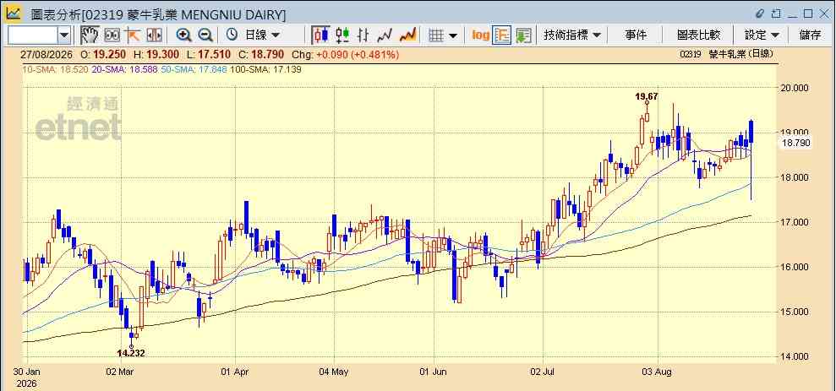The width and height of the screenshot is (836, 391).
Task: Click the detach window icon
Action: (776, 14)
